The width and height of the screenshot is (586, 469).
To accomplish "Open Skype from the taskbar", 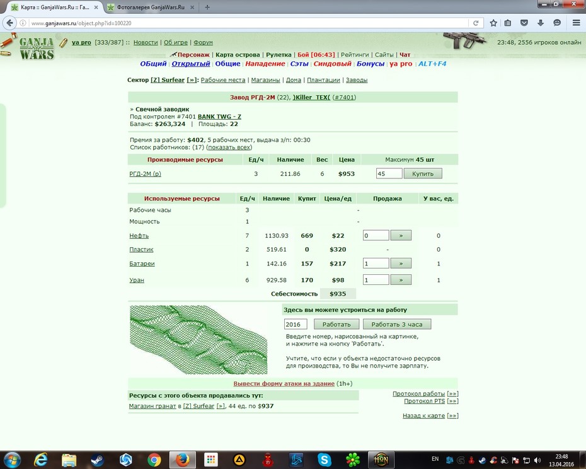I will pos(324,460).
